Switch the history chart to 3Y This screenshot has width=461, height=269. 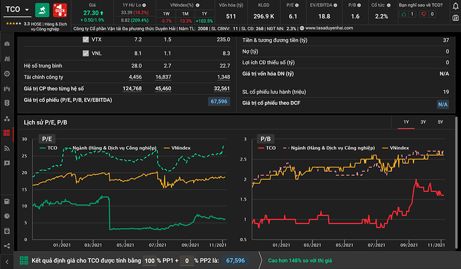[x=423, y=122]
